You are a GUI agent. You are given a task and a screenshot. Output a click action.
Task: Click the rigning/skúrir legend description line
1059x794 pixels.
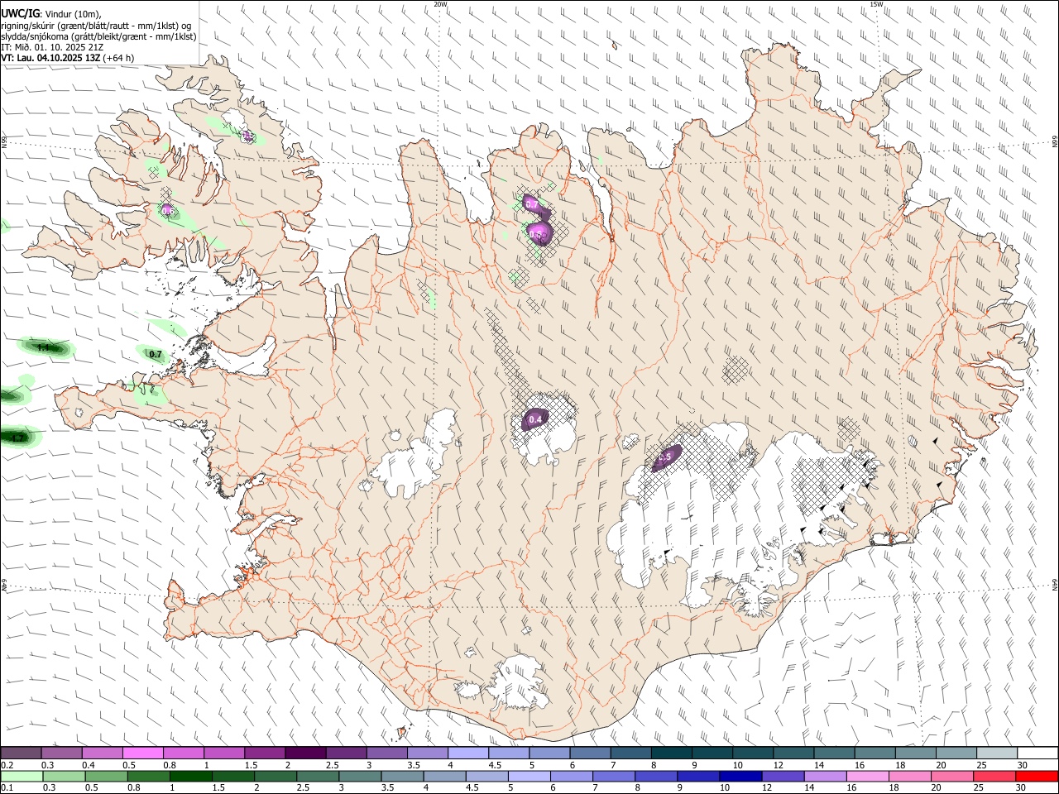coord(96,25)
